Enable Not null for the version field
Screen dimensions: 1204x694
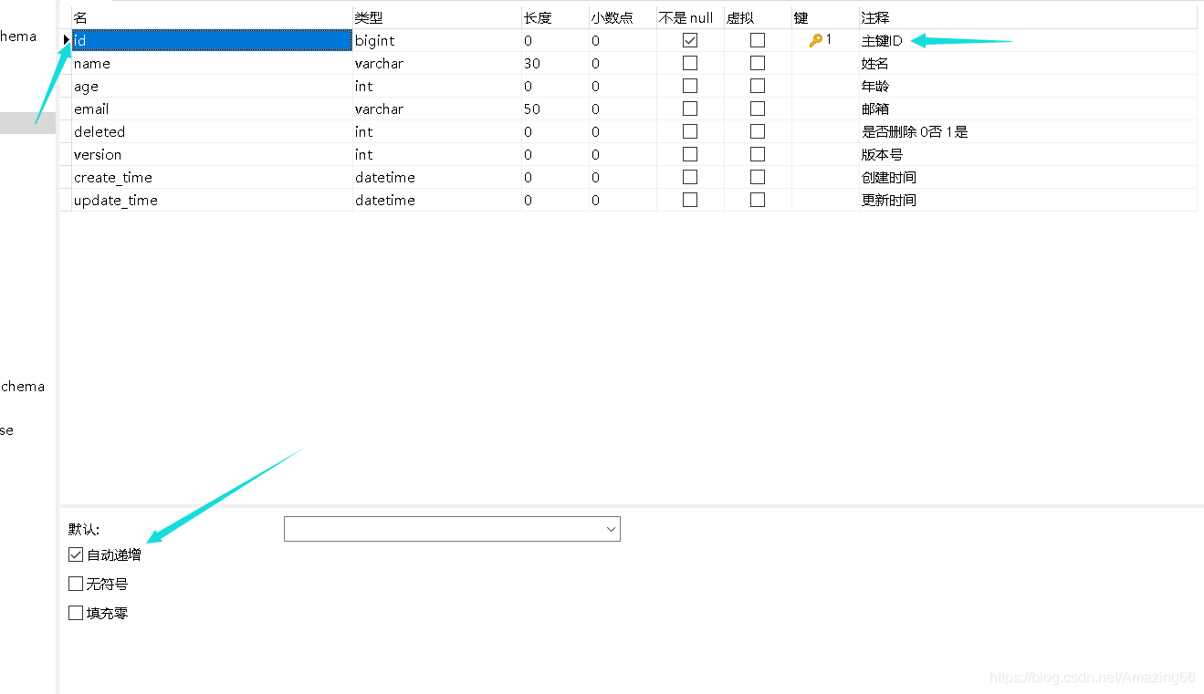[x=690, y=154]
